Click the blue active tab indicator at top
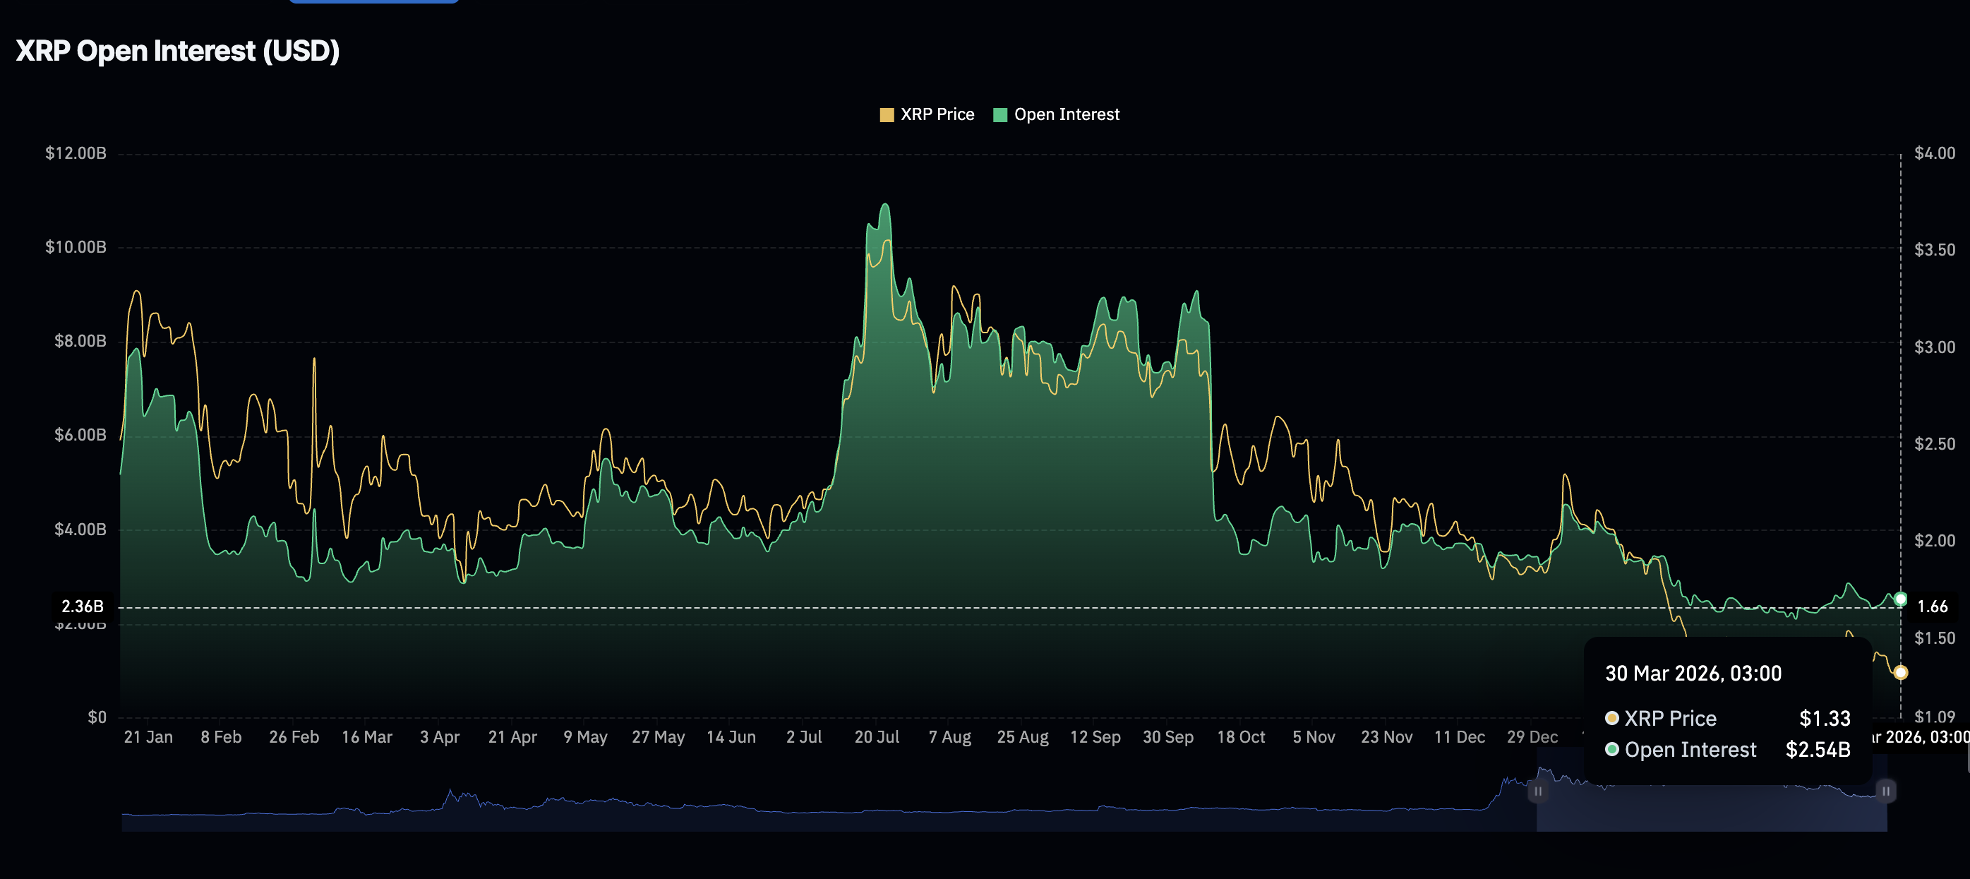Viewport: 1970px width, 879px height. pyautogui.click(x=373, y=1)
